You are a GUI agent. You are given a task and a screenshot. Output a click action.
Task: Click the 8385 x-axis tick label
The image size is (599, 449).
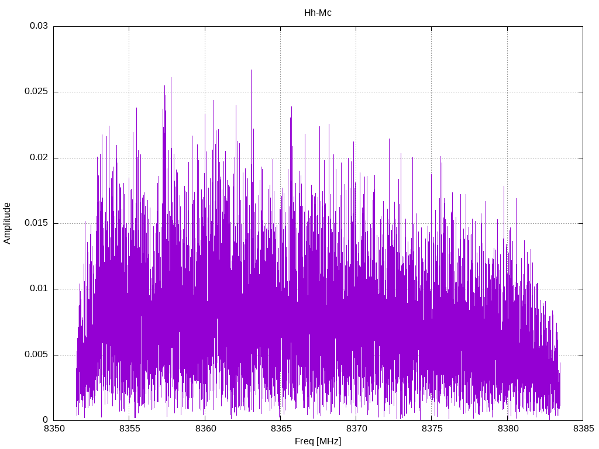click(583, 429)
